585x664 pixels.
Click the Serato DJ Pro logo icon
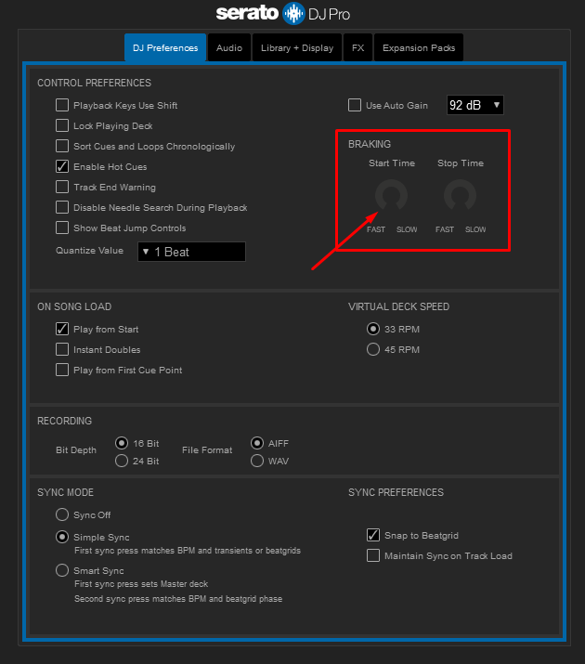293,14
